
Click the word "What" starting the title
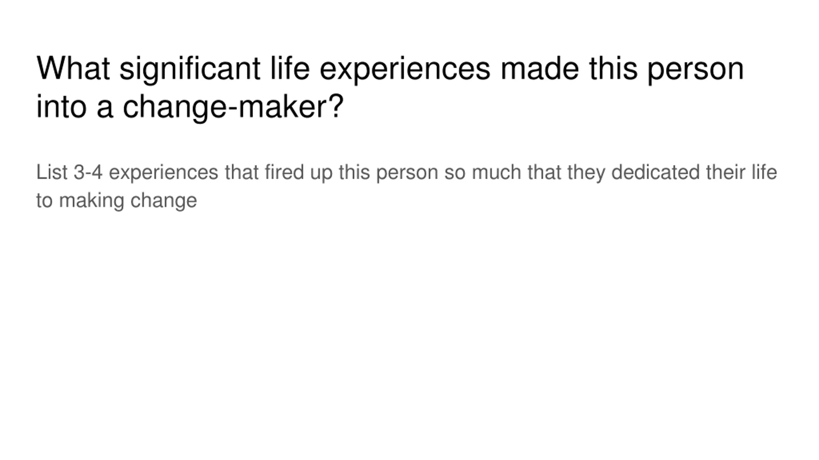(x=73, y=68)
